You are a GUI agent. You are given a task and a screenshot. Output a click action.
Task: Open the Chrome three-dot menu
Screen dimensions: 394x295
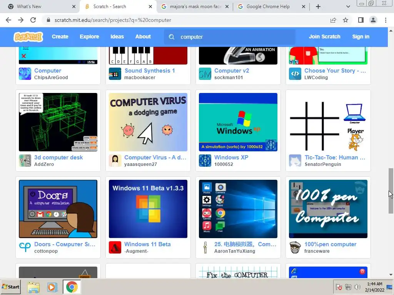coord(386,20)
